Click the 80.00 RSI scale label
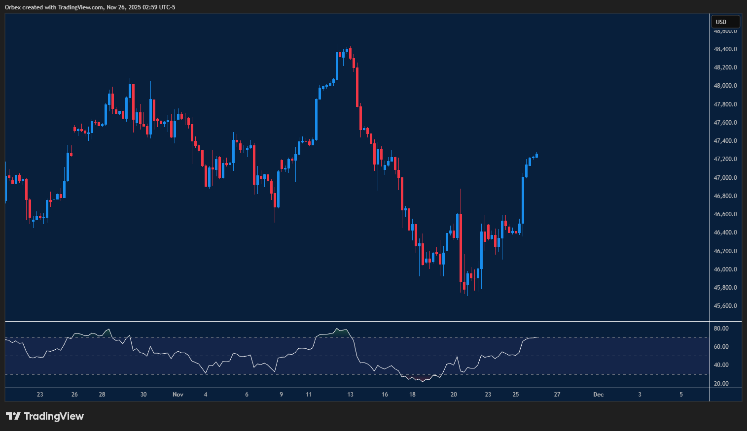The height and width of the screenshot is (431, 747). click(x=721, y=329)
